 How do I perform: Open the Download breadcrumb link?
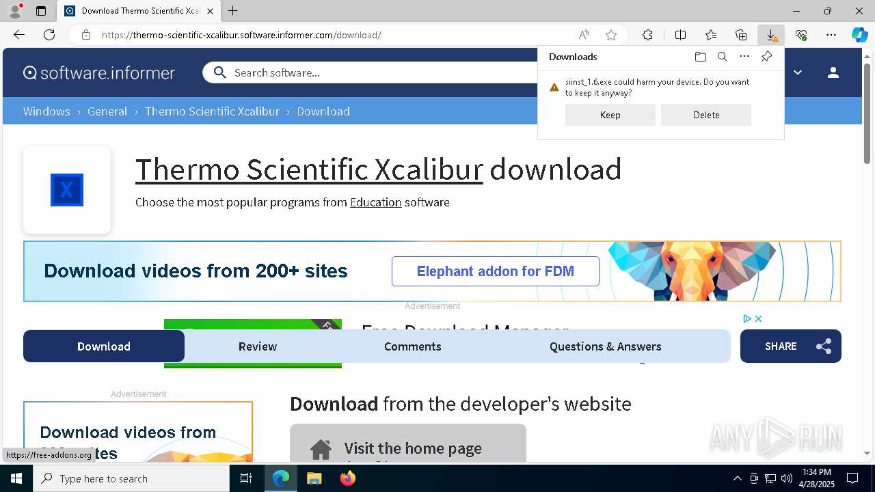click(323, 111)
